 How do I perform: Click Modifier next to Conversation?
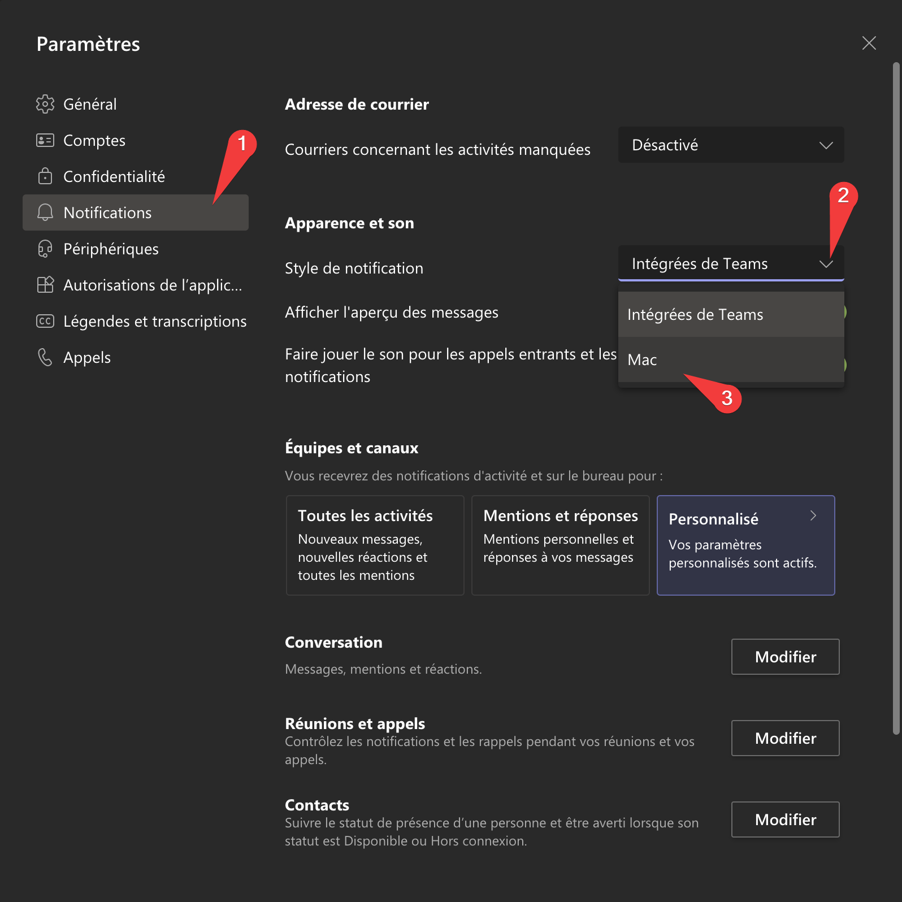[x=785, y=657]
